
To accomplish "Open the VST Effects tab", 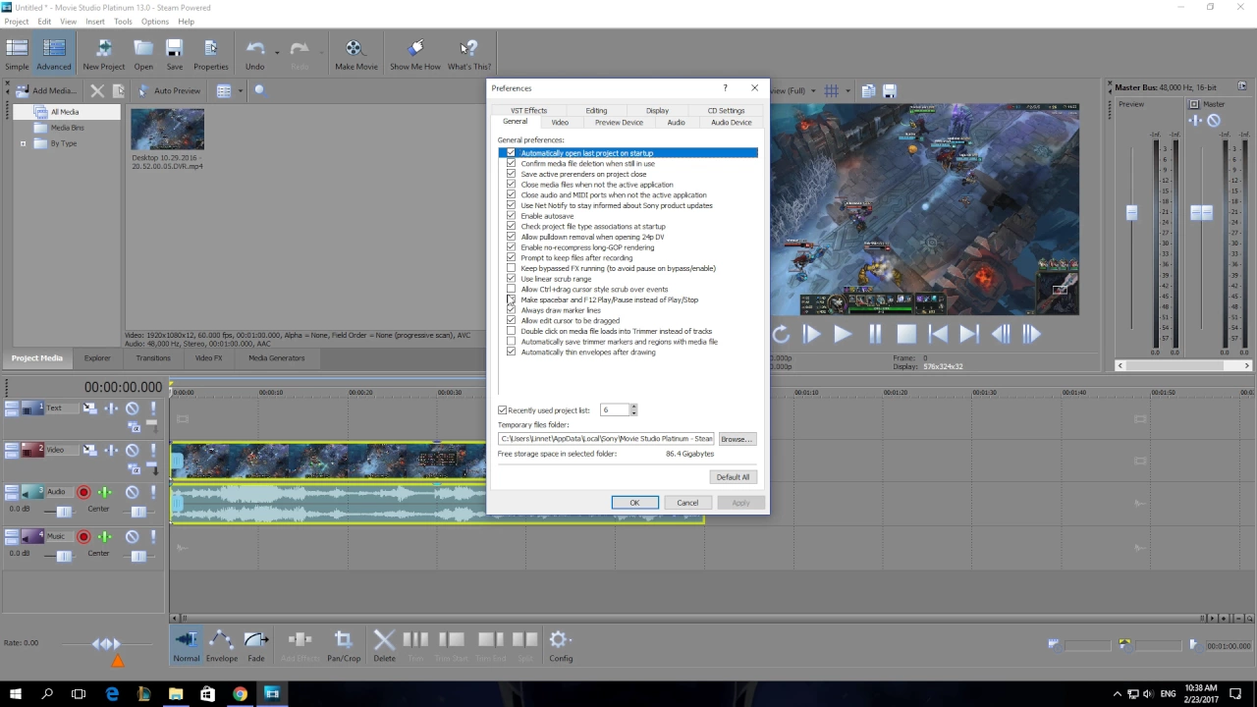I will [528, 111].
